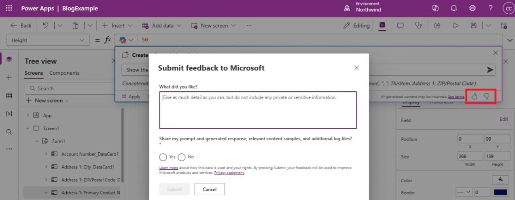Click the Save icon in toolbar
Viewport: 515px width, 200px height.
(x=473, y=25)
